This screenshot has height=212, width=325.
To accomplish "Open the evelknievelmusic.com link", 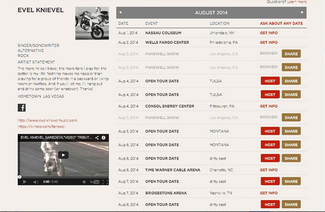I will (x=47, y=120).
